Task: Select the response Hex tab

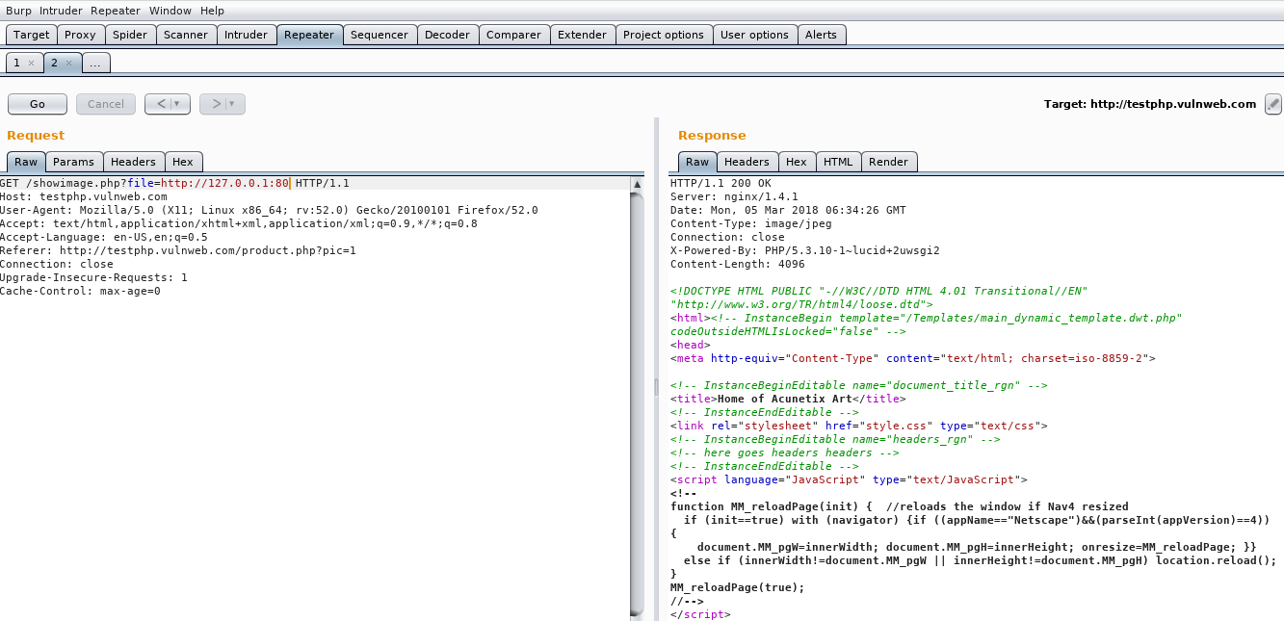Action: pyautogui.click(x=797, y=162)
